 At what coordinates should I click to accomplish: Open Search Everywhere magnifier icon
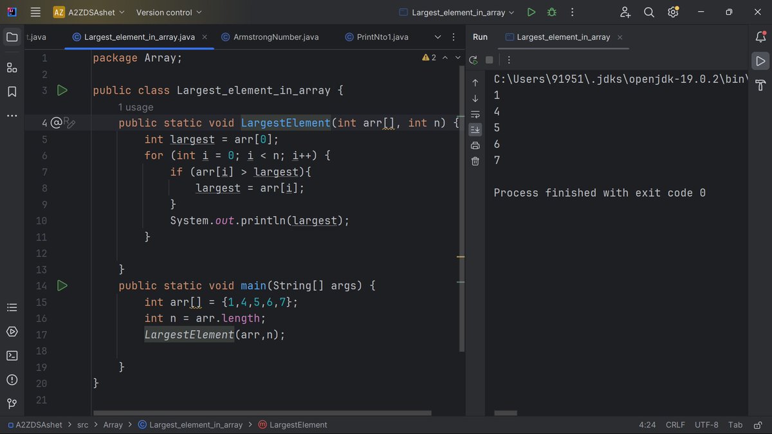[648, 12]
